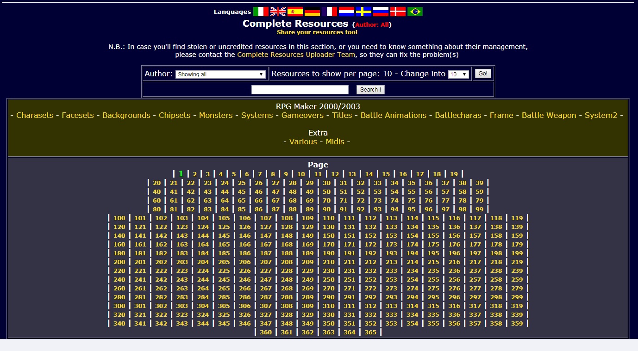Image resolution: width=638 pixels, height=351 pixels.
Task: Click the Search ! button
Action: (x=370, y=90)
